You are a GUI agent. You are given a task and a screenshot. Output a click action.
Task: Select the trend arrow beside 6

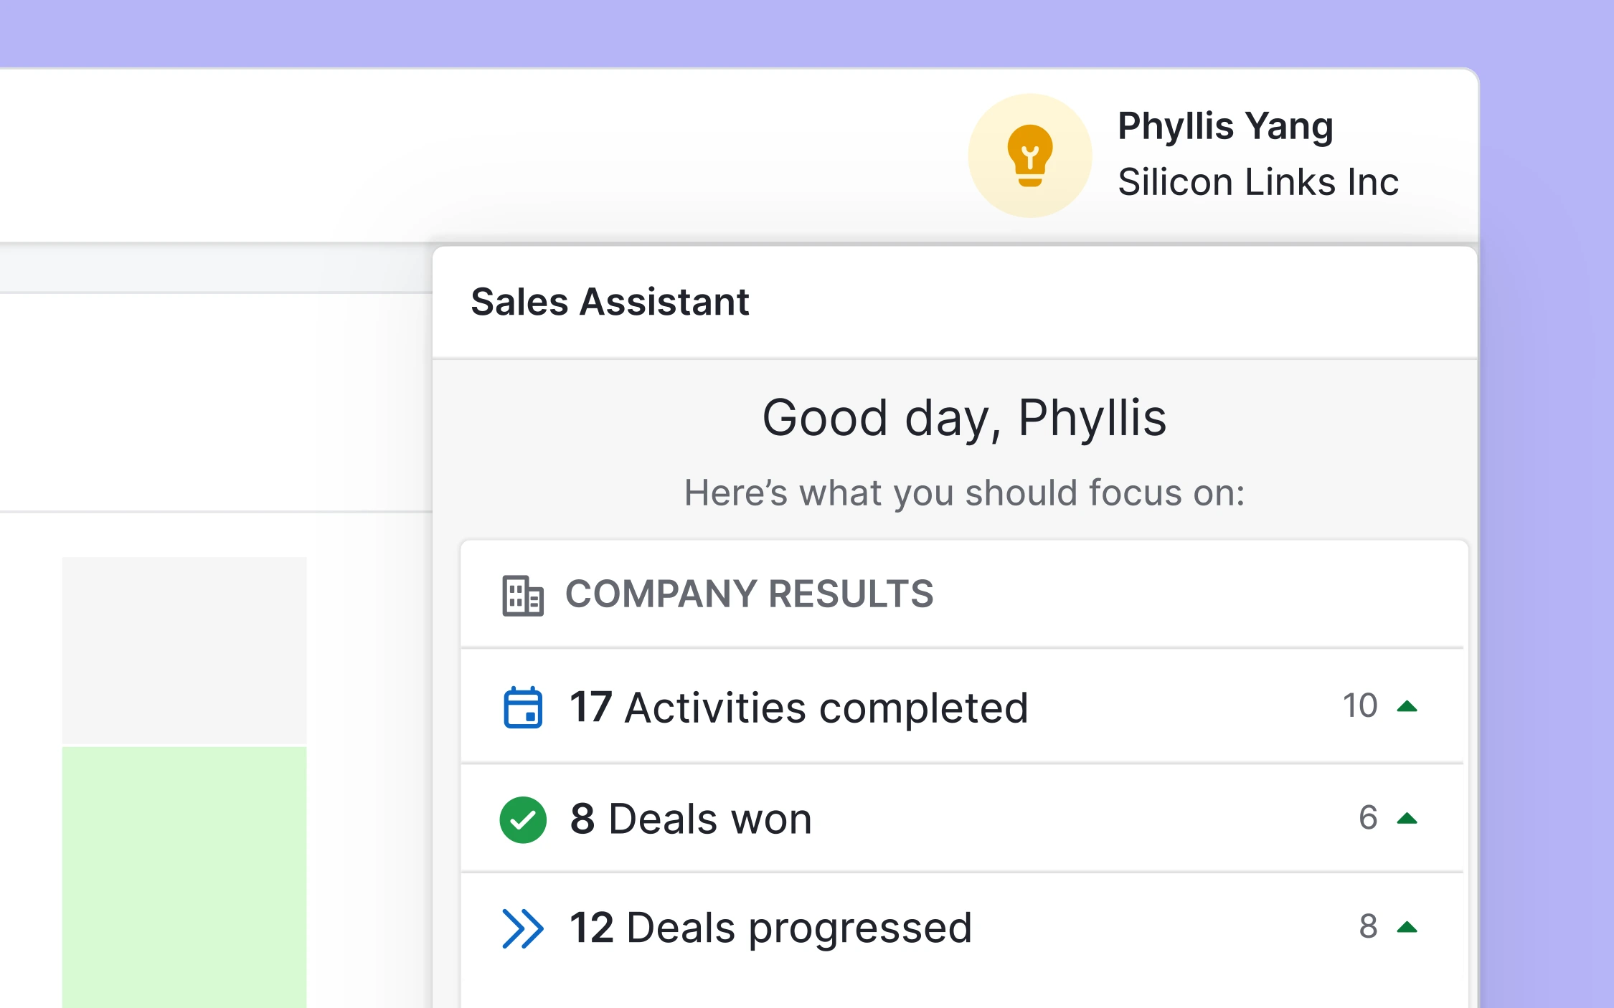click(x=1409, y=817)
